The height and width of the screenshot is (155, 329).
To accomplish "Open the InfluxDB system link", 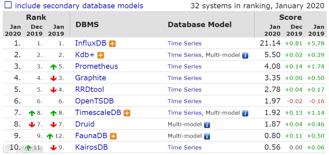I will pos(90,43).
